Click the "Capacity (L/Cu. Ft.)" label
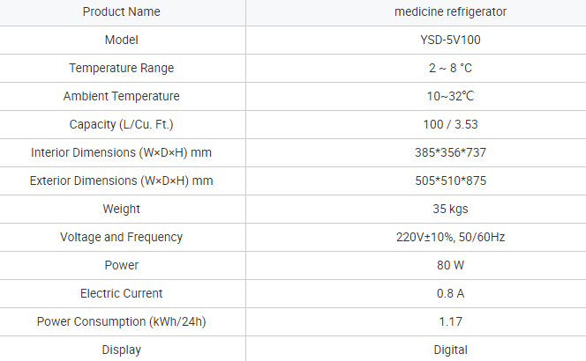 click(122, 124)
